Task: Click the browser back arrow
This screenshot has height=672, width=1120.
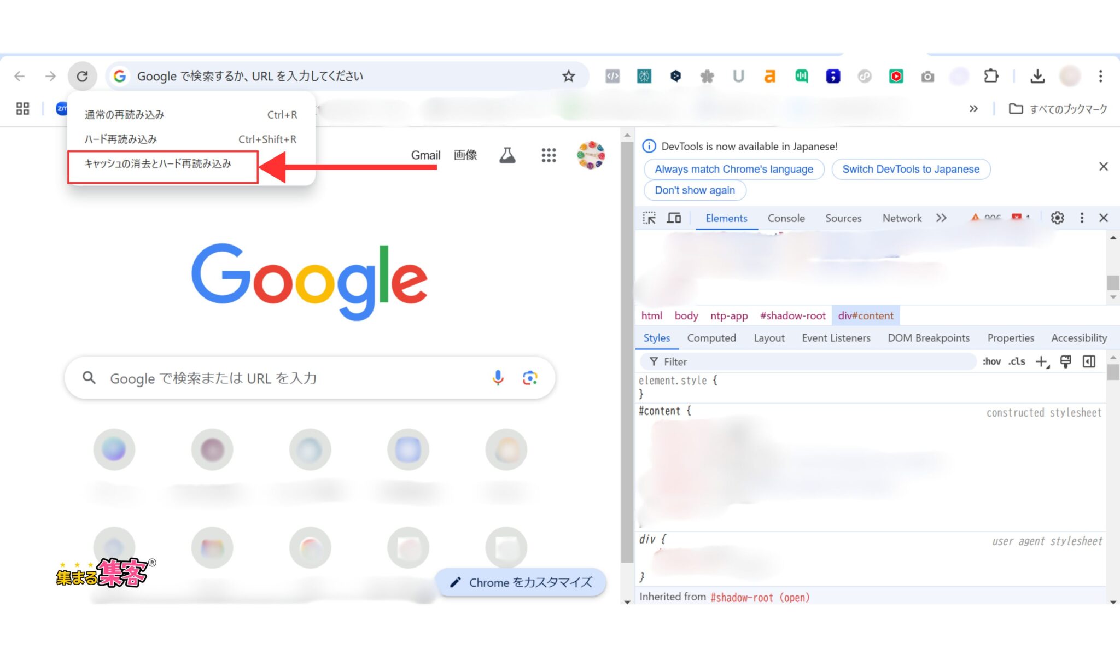Action: click(x=20, y=76)
